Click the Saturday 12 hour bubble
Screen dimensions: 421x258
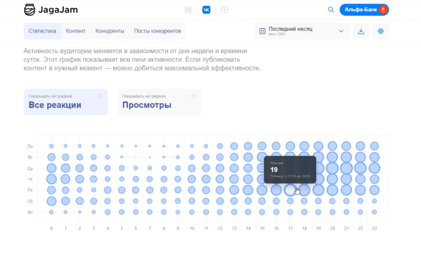click(x=220, y=201)
